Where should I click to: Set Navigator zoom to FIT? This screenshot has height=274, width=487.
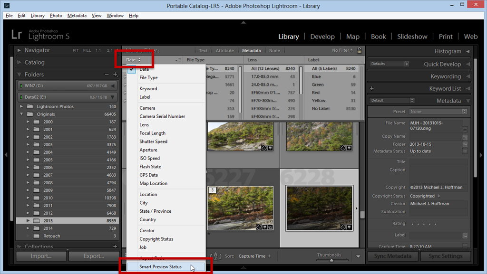tap(76, 50)
